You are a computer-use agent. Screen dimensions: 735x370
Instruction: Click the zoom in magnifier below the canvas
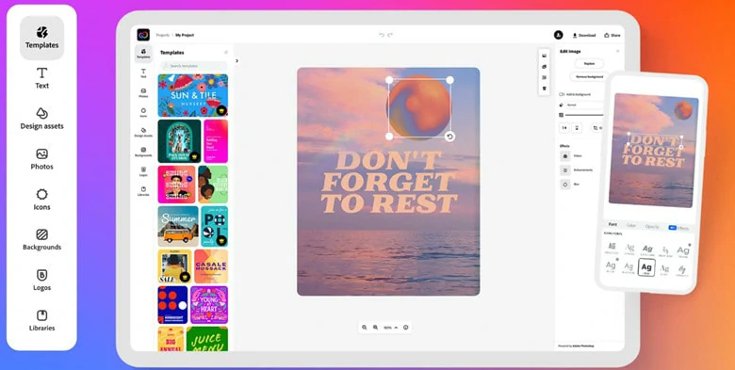(375, 328)
